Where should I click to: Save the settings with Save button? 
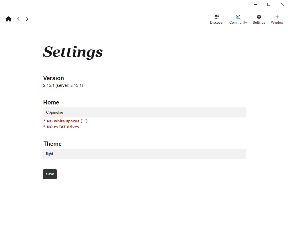(50, 174)
